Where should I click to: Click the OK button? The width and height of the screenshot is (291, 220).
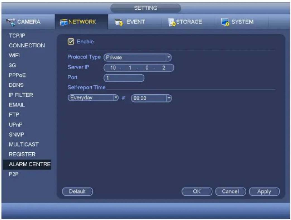(197, 192)
